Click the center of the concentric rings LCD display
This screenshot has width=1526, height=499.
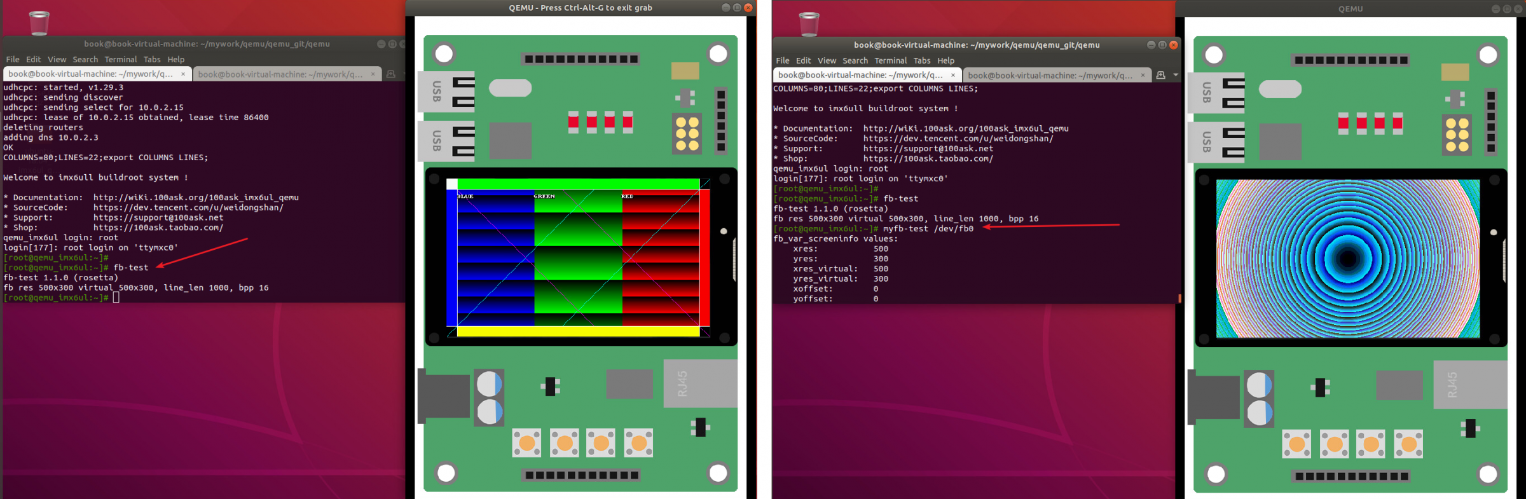[x=1347, y=258]
